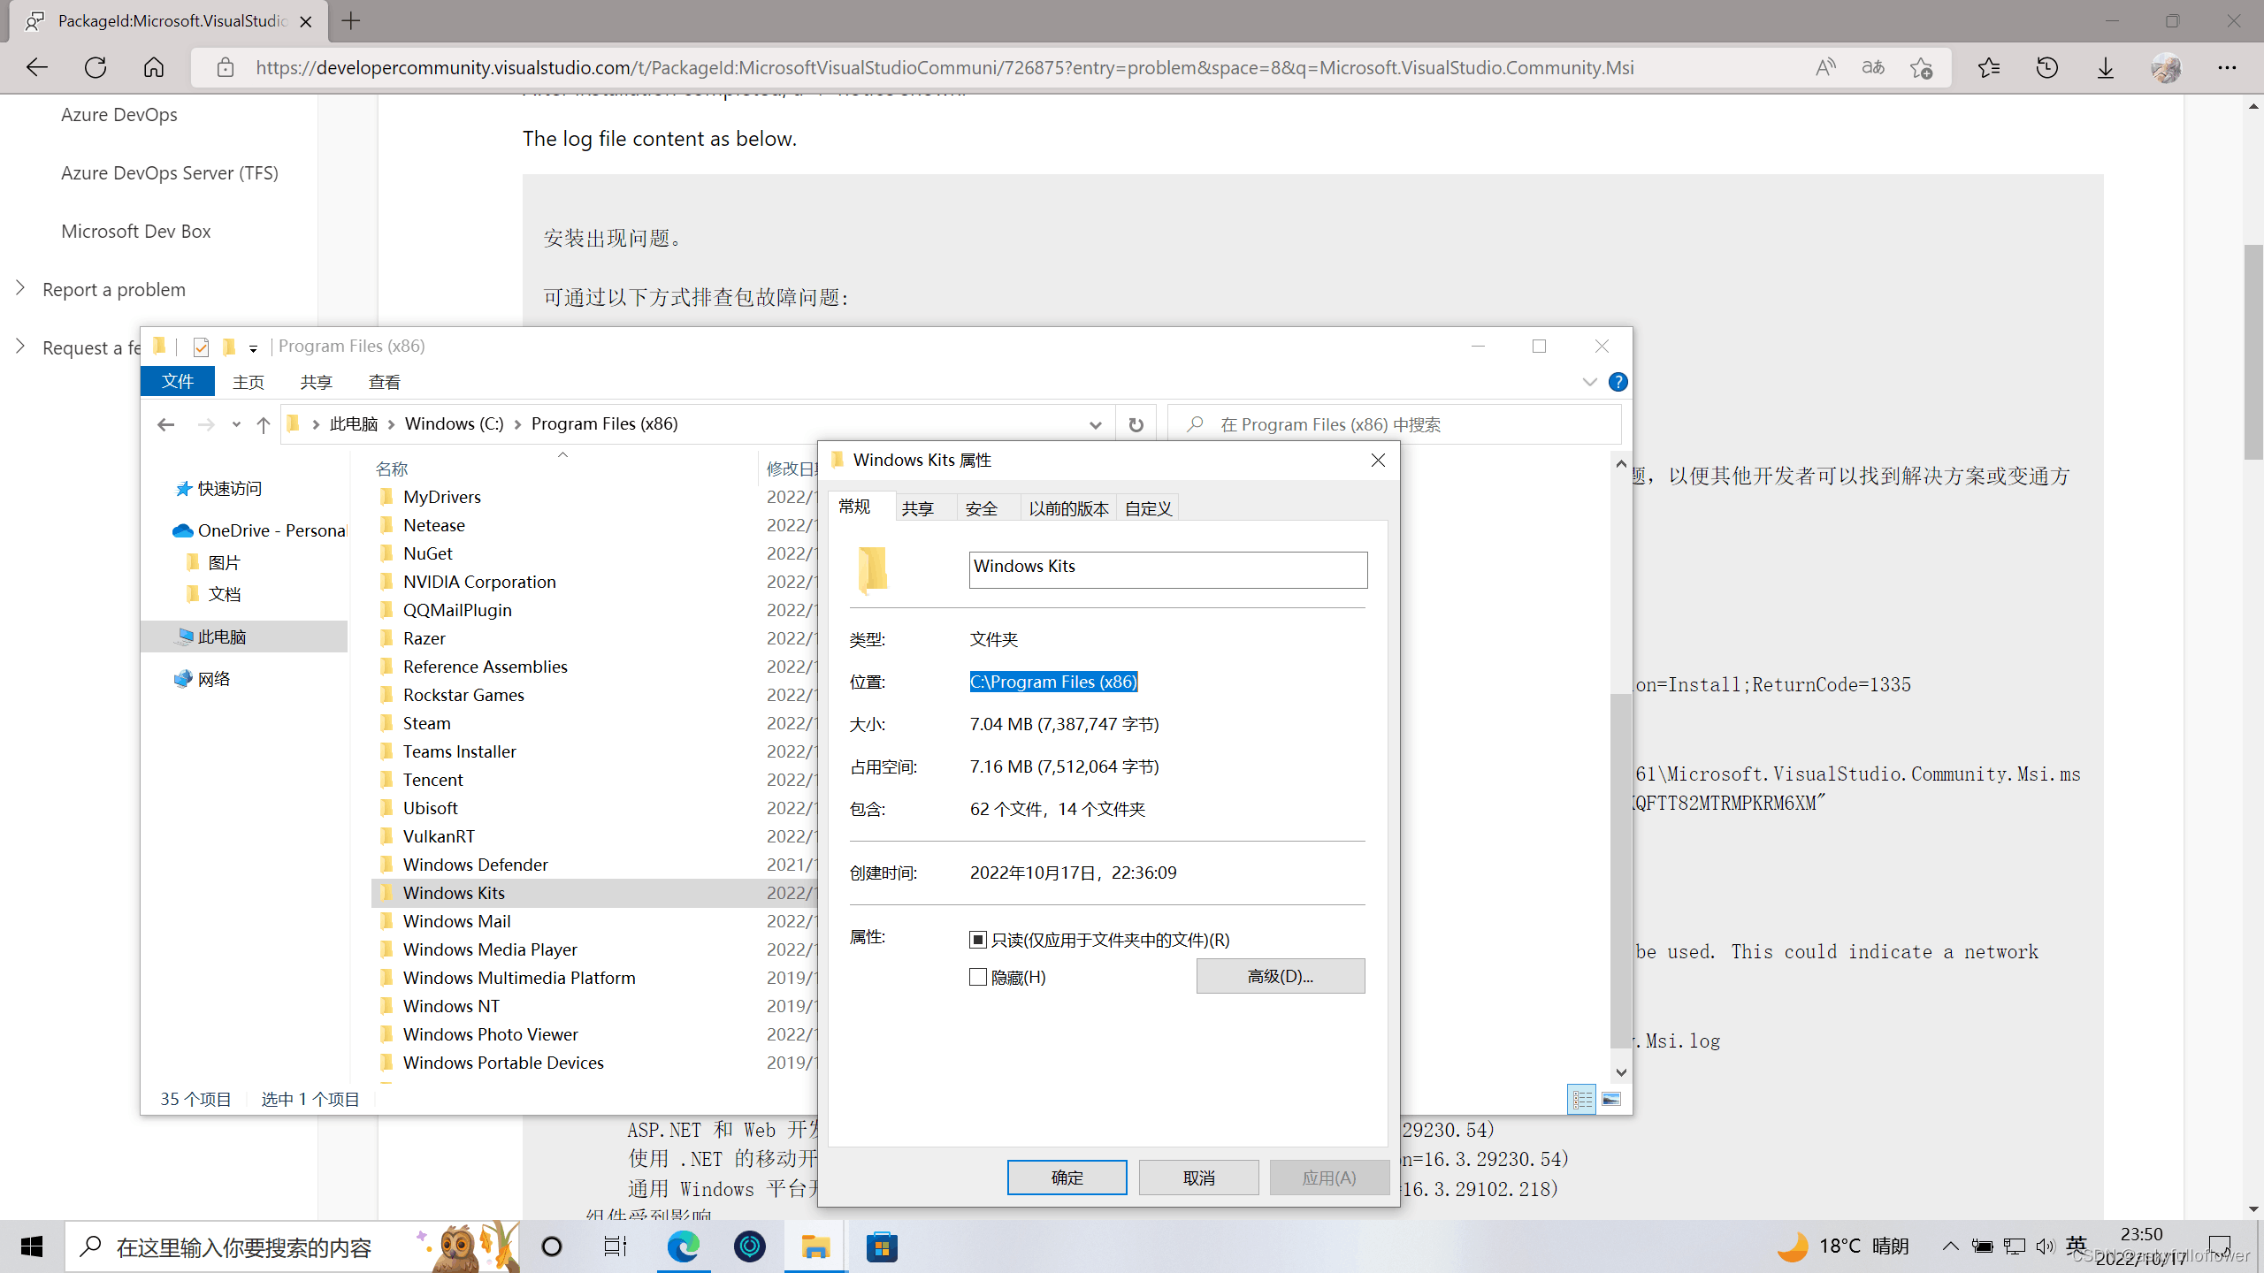
Task: Click Explorer back navigation arrow
Action: click(165, 424)
